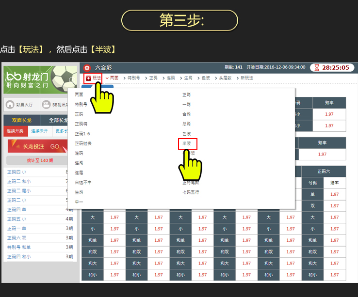The image size is (358, 297).
Task: Select the 自选不中 menu entry
Action: click(x=83, y=183)
